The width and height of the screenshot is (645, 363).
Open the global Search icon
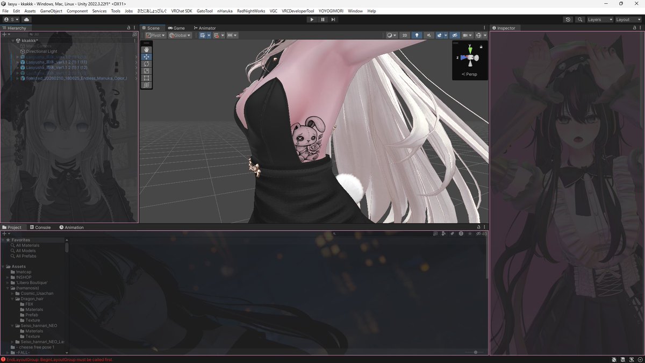tap(580, 19)
